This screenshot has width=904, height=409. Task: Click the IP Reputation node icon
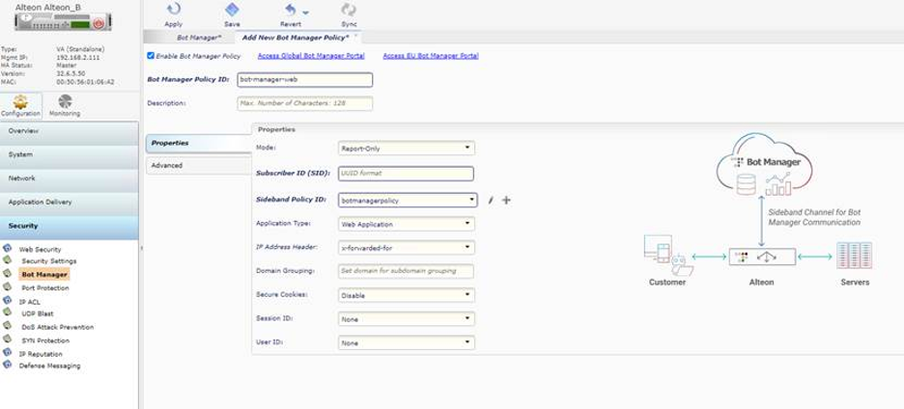click(x=7, y=352)
